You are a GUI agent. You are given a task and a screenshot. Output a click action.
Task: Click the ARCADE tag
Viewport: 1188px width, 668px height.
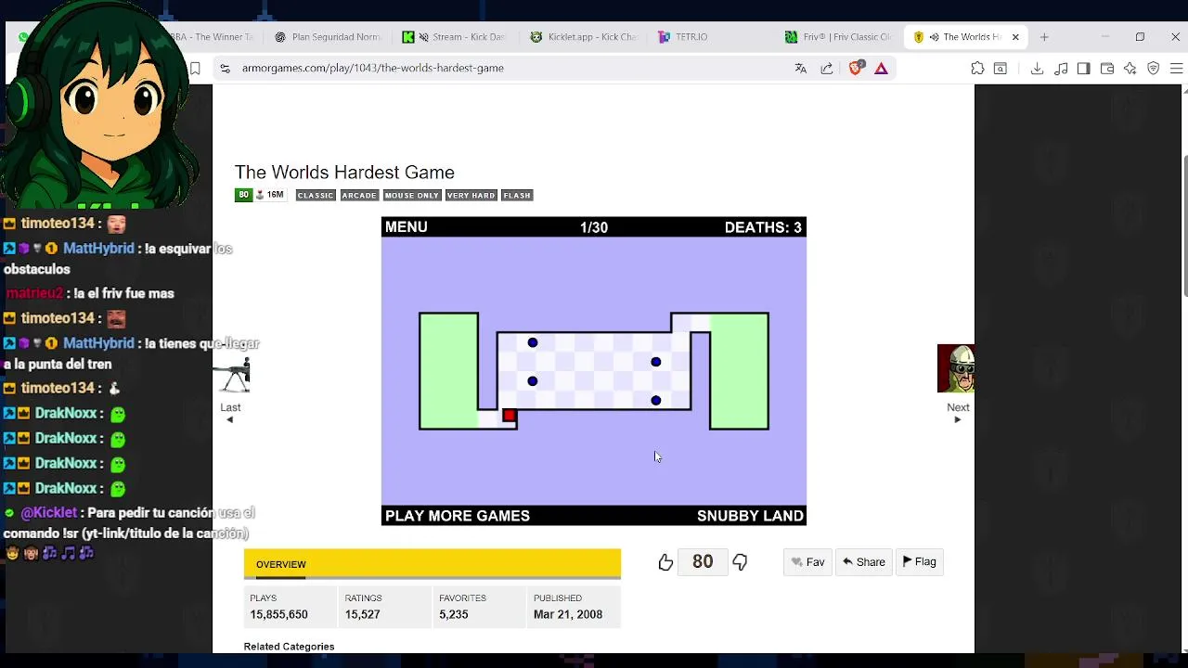359,195
